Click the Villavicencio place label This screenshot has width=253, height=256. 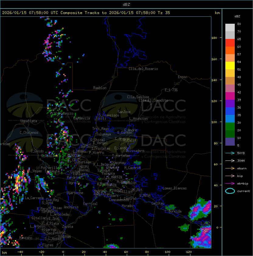[x=61, y=113]
